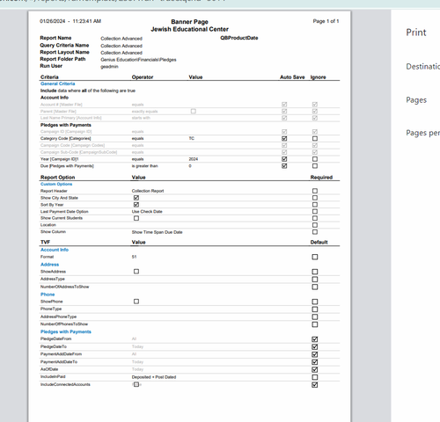440x422 pixels.
Task: Click NumberOfPhonesToShow row label
Action: 64,324
